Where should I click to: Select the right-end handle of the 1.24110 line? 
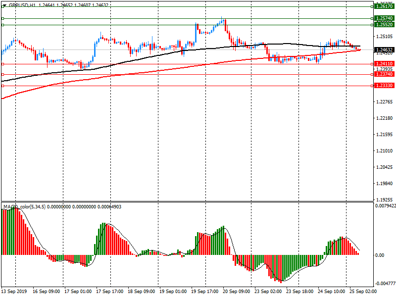click(x=372, y=64)
